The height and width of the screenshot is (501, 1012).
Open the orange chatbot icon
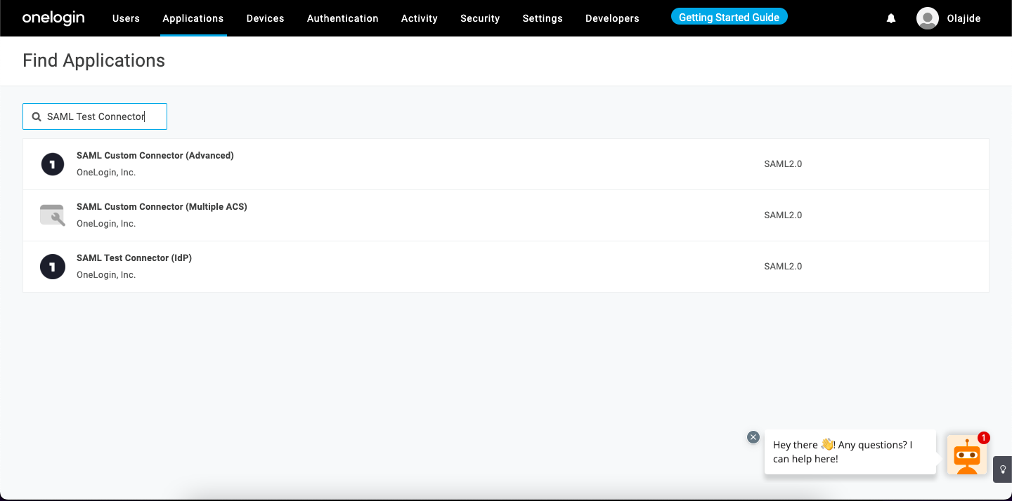coord(967,455)
